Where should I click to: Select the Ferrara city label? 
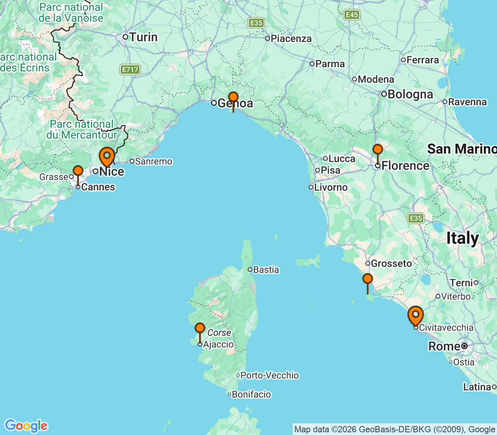point(423,60)
